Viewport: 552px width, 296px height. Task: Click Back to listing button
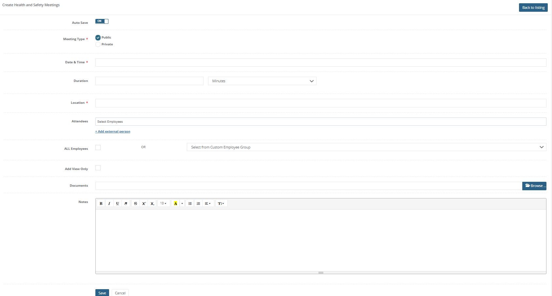533,8
